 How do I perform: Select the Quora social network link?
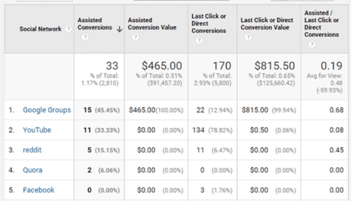(x=33, y=170)
